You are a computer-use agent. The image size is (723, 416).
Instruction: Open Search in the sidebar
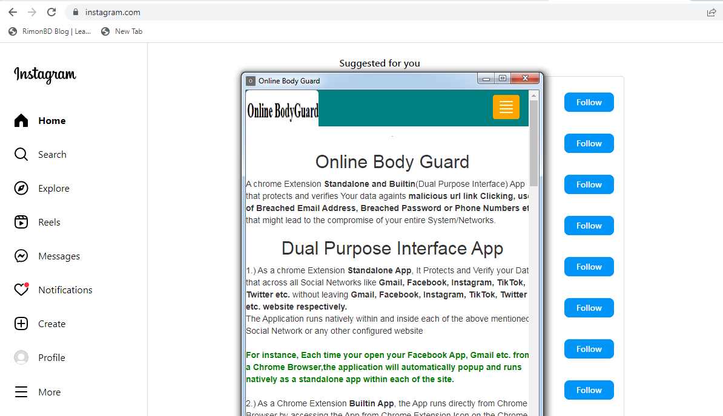[x=52, y=155]
